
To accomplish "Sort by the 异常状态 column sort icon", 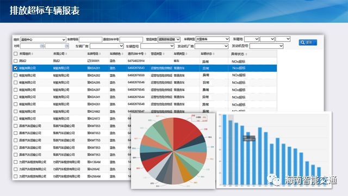I will pos(246,54).
